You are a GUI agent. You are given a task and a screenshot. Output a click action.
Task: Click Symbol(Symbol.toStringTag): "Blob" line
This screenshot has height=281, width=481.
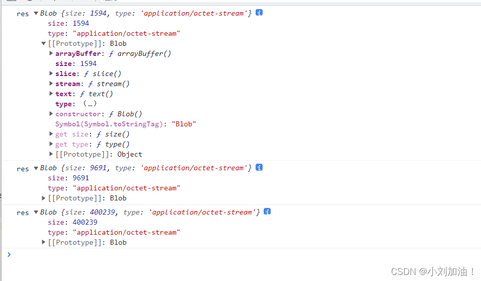point(125,124)
